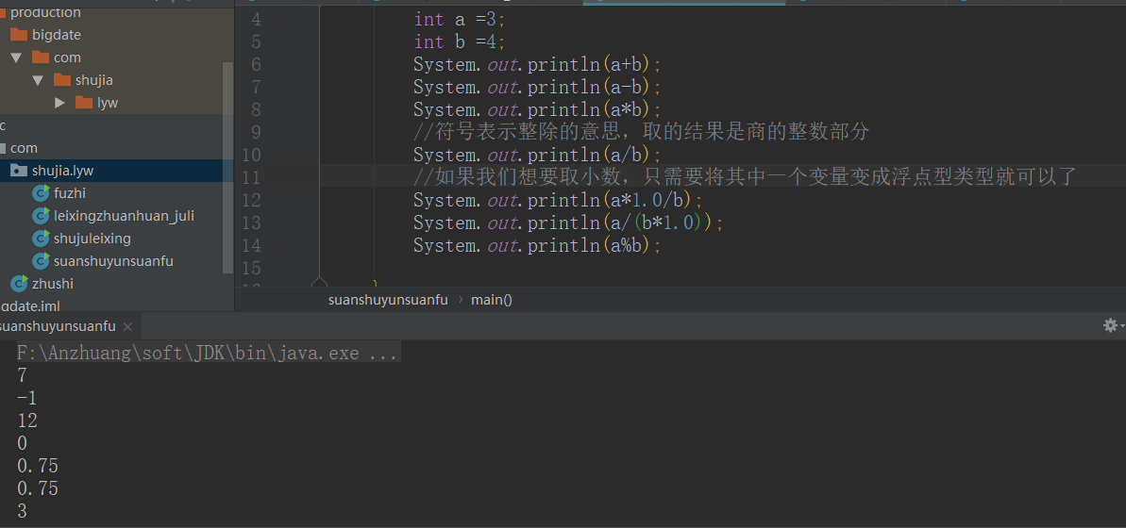
Task: Click the shujuleixing class icon
Action: click(41, 239)
